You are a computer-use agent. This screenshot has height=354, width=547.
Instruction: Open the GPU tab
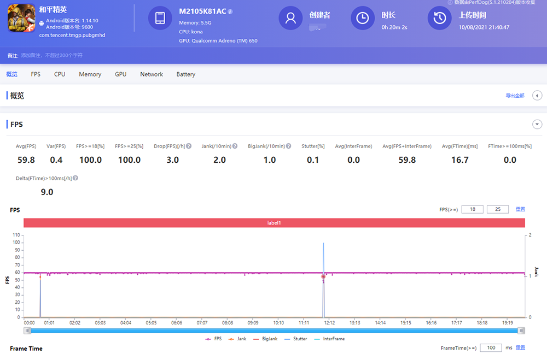click(121, 74)
